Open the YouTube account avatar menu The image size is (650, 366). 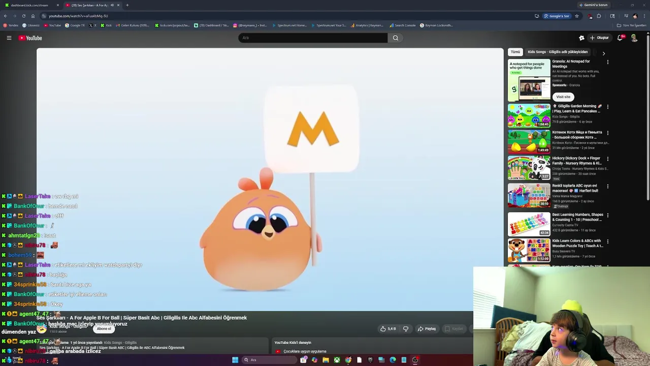pyautogui.click(x=634, y=38)
